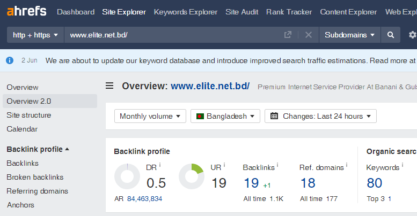Click the UR donut chart

192,176
